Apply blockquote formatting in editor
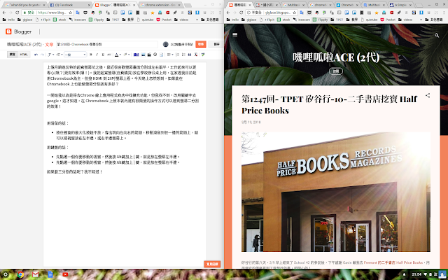 tap(190, 55)
